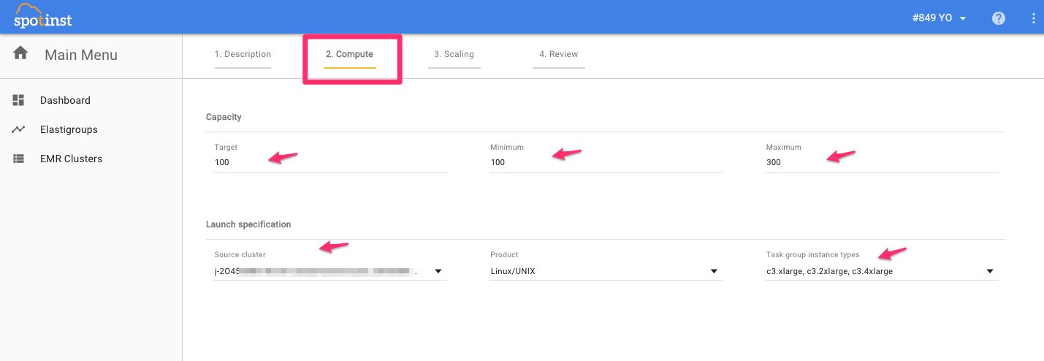Click the Spotinst logo
1044x361 pixels.
(x=42, y=17)
